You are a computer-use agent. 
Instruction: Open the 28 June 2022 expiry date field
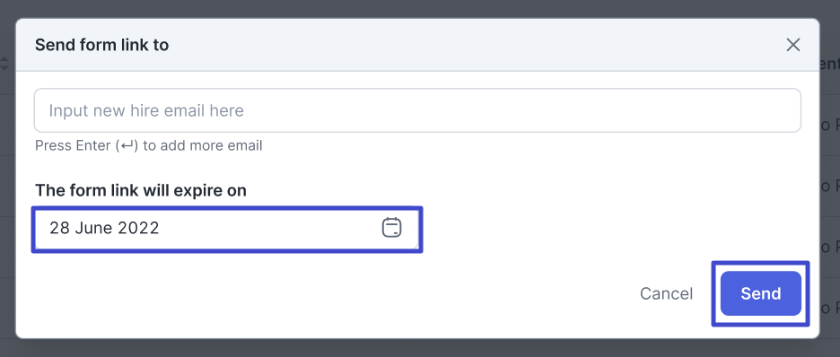click(227, 229)
